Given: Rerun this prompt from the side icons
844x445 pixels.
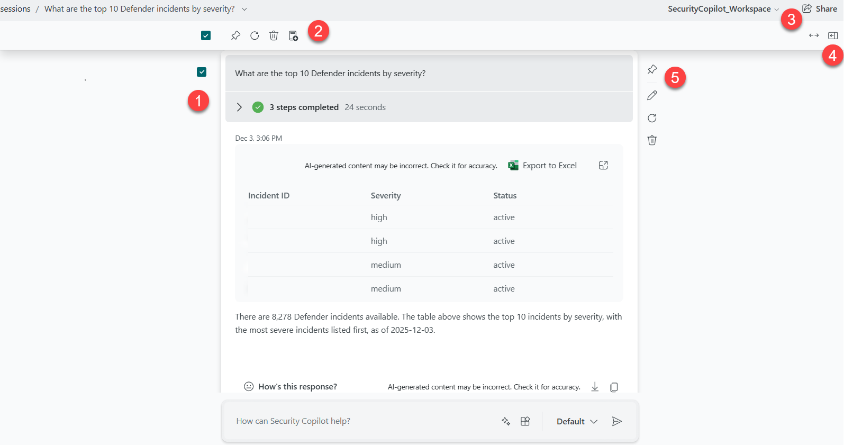Looking at the screenshot, I should pos(652,118).
